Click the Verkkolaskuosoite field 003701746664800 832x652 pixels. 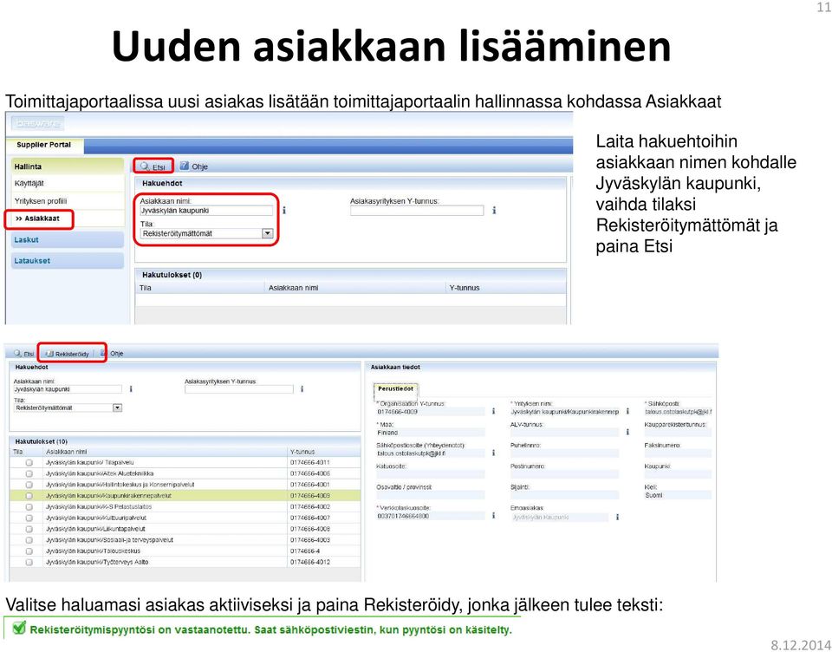click(x=431, y=516)
